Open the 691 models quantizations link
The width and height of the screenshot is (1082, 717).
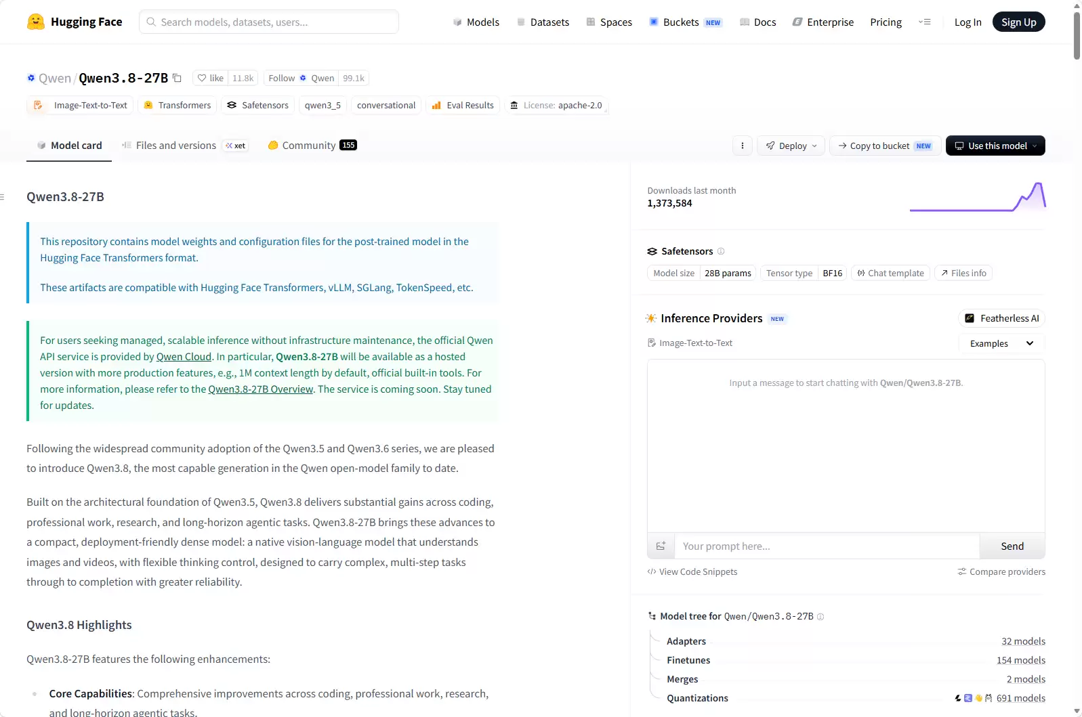tap(1020, 698)
